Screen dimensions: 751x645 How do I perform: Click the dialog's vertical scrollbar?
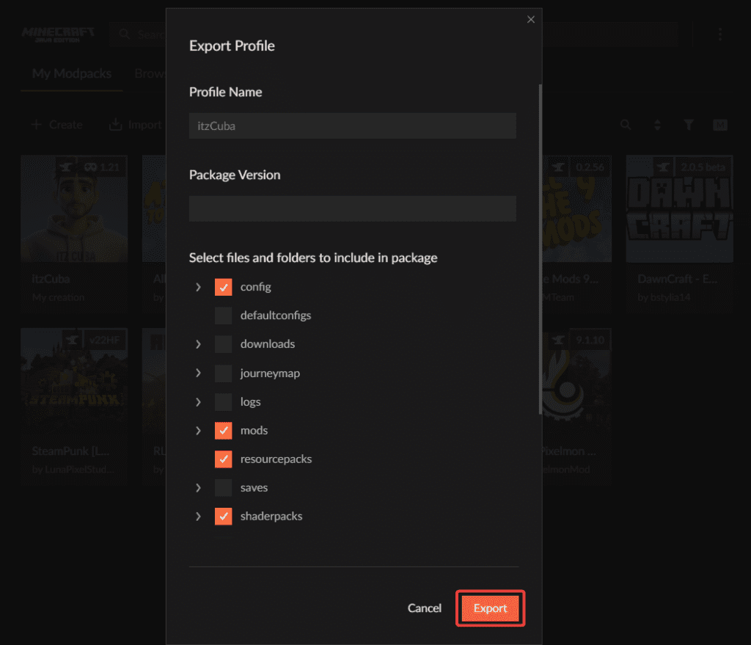[541, 249]
